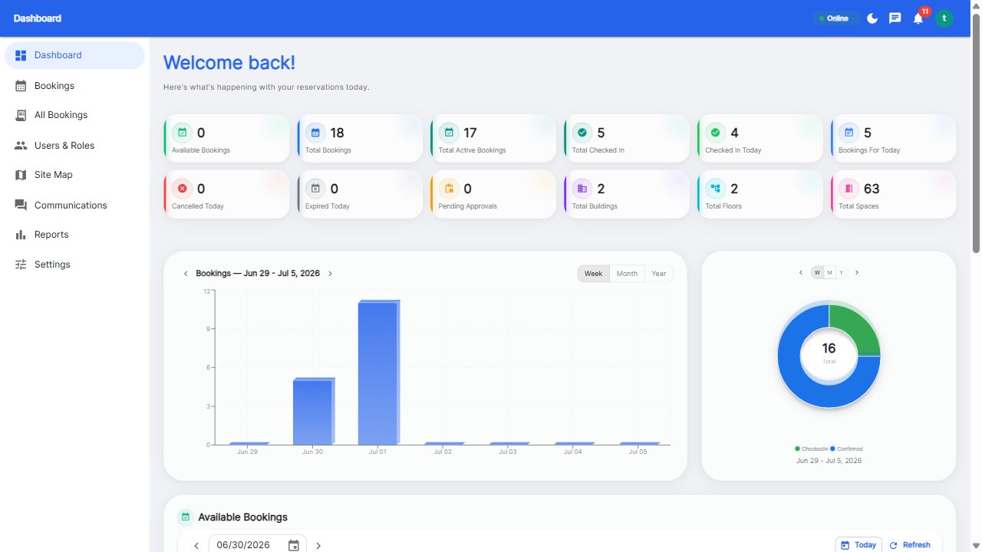Open All Bookings in the sidebar
The width and height of the screenshot is (982, 552).
tap(74, 115)
